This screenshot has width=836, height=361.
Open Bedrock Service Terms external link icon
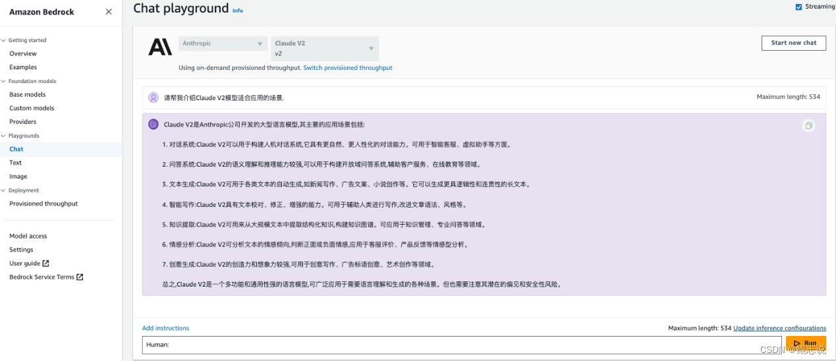[x=80, y=277]
